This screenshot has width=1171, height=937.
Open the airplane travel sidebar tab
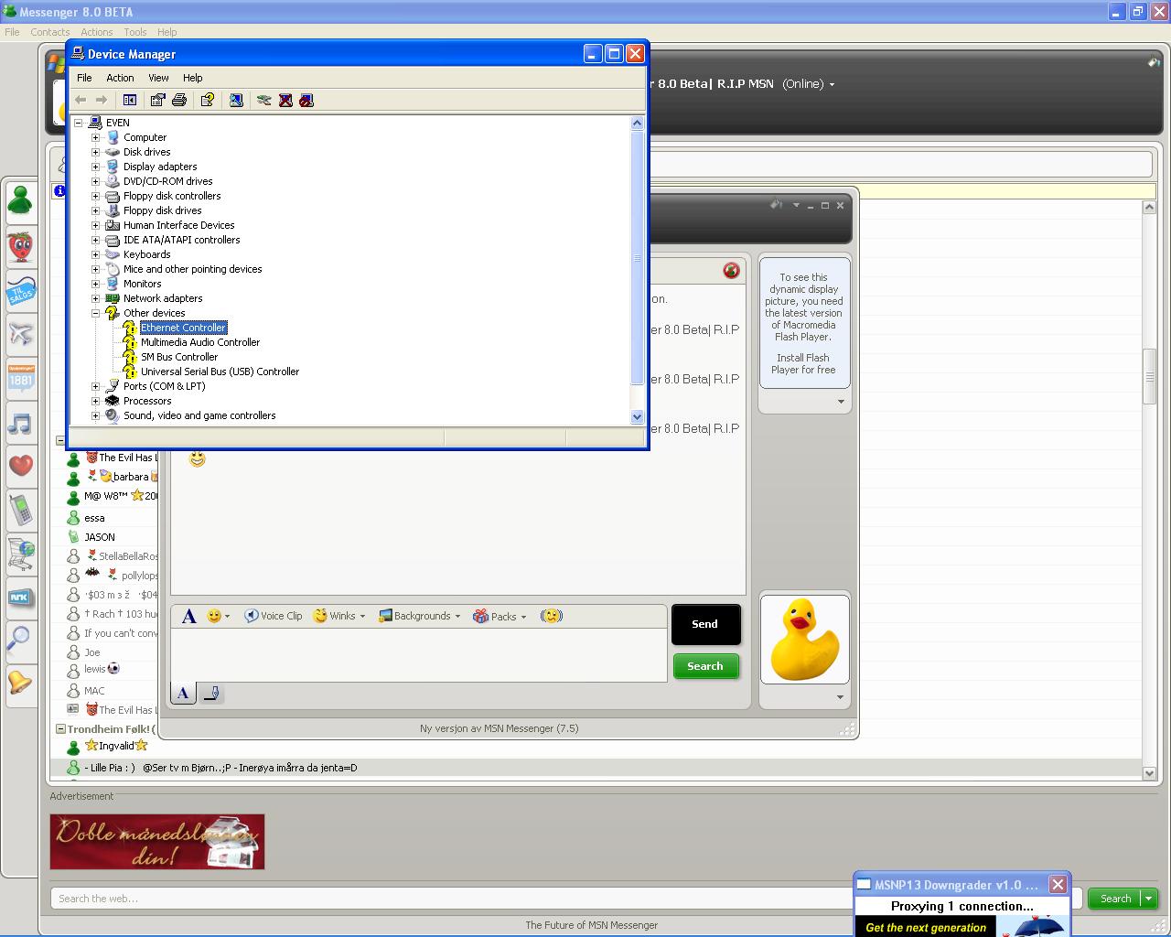coord(20,333)
